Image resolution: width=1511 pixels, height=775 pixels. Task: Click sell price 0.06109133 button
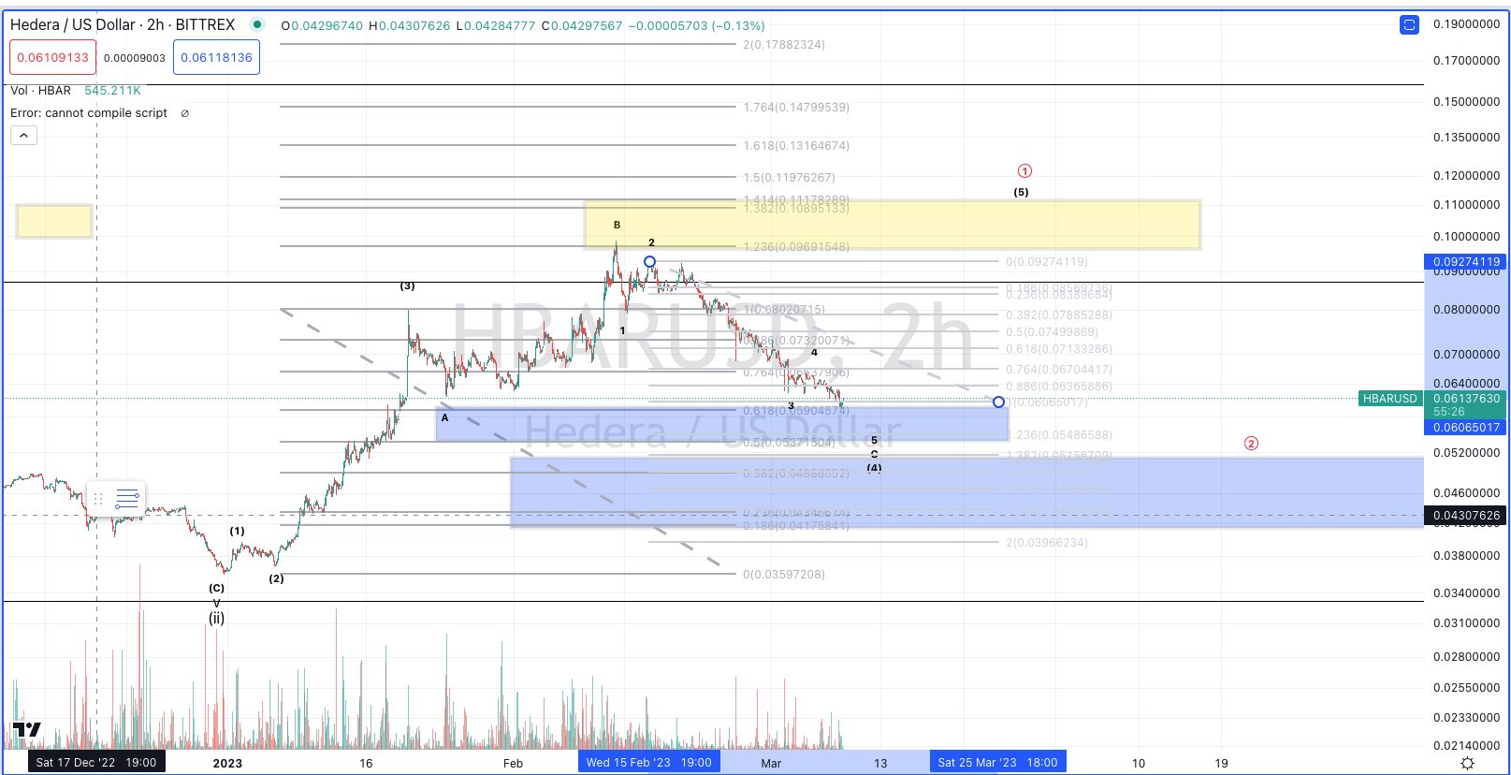click(52, 58)
